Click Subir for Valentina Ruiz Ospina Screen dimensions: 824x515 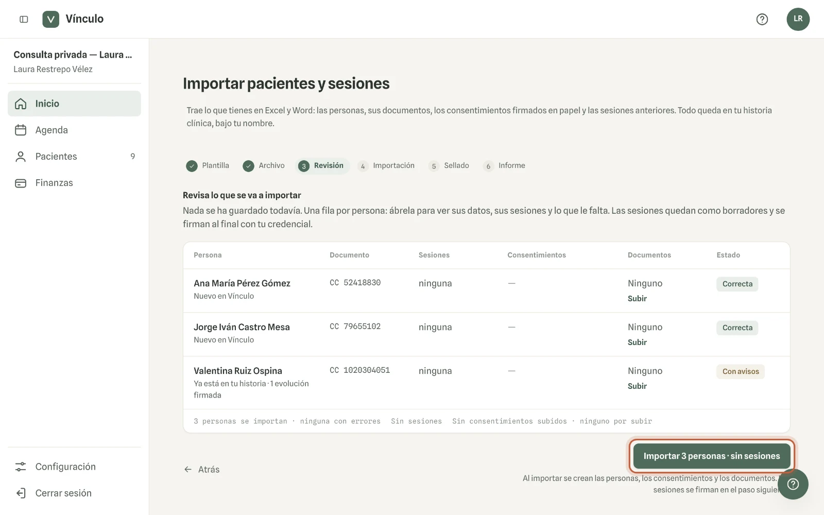pyautogui.click(x=637, y=386)
